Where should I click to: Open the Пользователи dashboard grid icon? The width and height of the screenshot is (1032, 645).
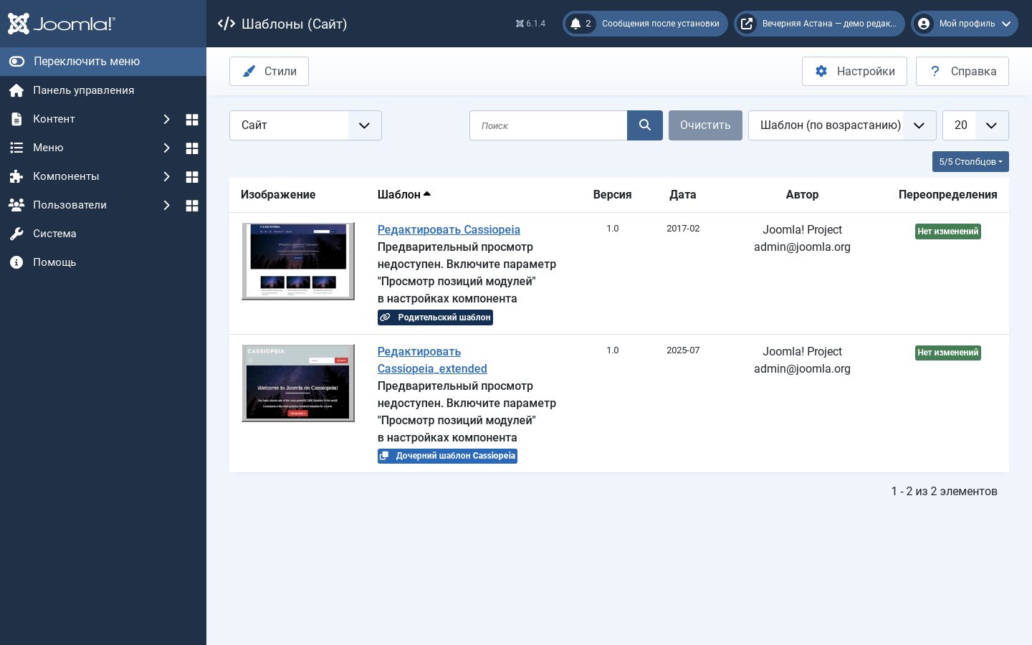[192, 205]
